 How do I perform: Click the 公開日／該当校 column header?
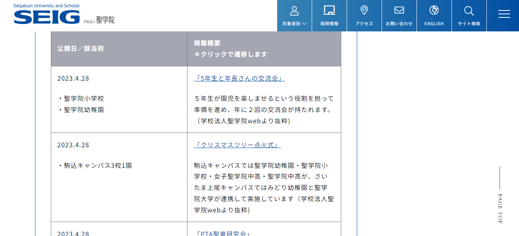click(x=80, y=48)
